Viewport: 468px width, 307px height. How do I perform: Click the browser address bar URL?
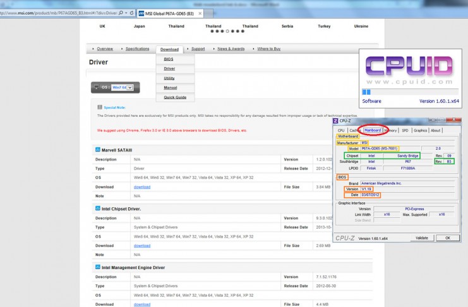[58, 13]
